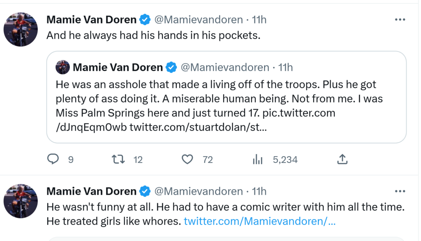421x241 pixels.
Task: Click the 11h timestamp on second tweet
Action: pyautogui.click(x=259, y=191)
